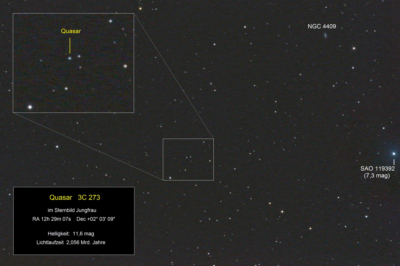Image resolution: width=400 pixels, height=266 pixels.
Task: Click the 'Dec +02° 03' 09"' coordinate
Action: point(96,219)
